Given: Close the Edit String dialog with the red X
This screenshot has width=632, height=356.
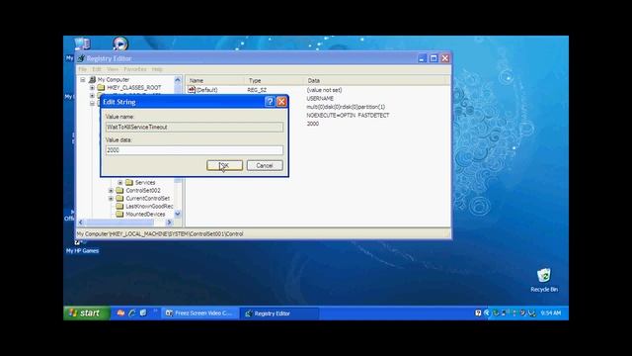Looking at the screenshot, I should pyautogui.click(x=281, y=102).
